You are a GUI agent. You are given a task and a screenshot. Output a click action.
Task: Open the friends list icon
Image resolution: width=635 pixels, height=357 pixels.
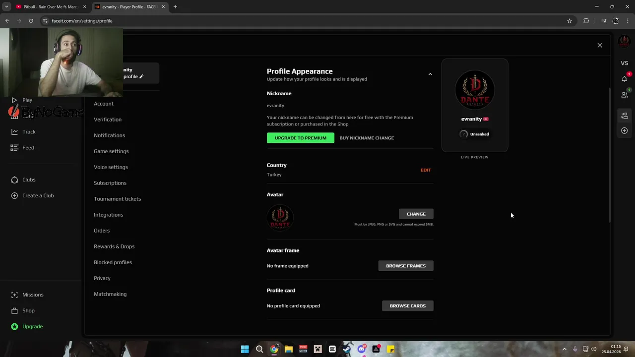point(625,94)
